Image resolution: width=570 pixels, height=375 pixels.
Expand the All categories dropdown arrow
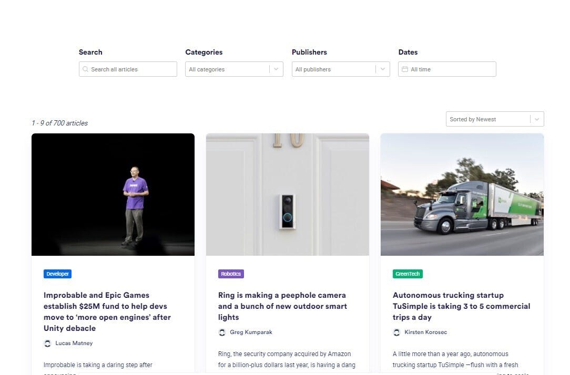[x=276, y=69]
